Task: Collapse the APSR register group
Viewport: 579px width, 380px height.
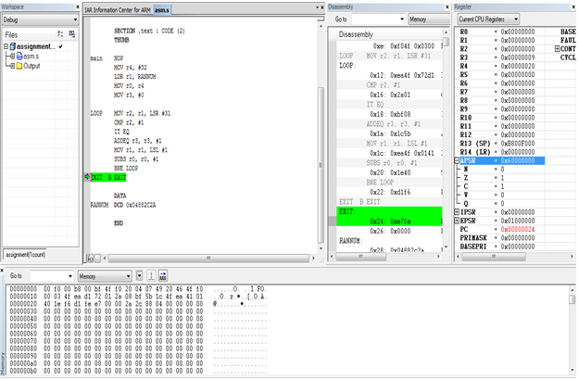Action: (x=457, y=160)
